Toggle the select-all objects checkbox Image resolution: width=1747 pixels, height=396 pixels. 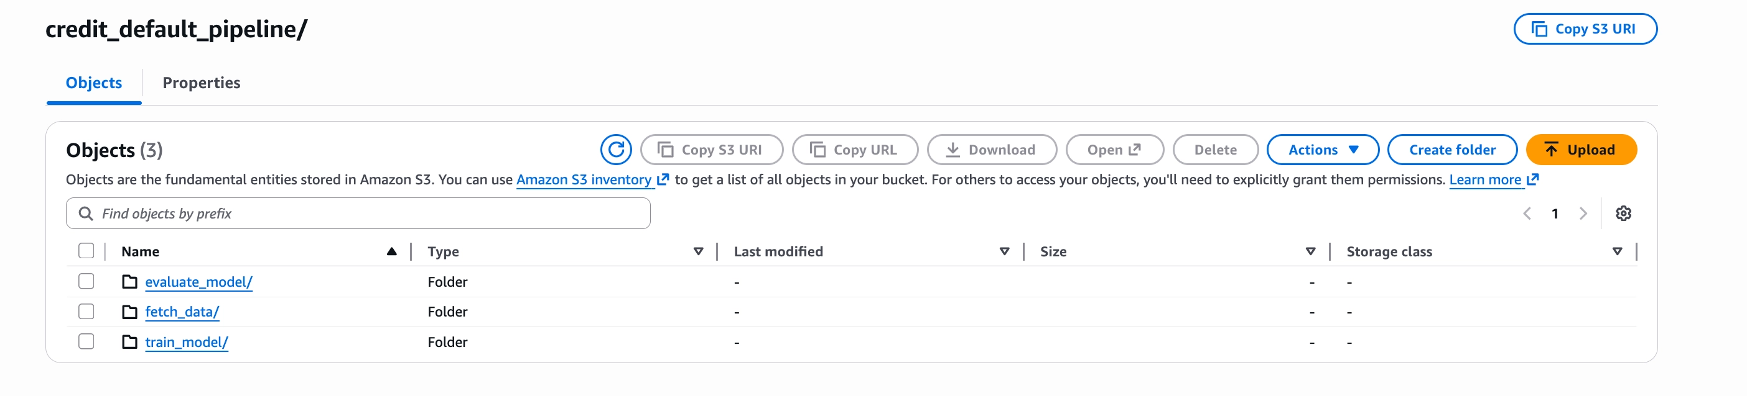point(86,251)
